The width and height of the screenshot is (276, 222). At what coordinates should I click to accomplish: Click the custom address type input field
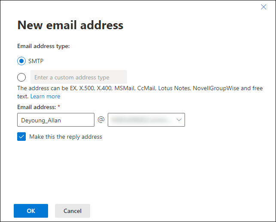pos(79,77)
